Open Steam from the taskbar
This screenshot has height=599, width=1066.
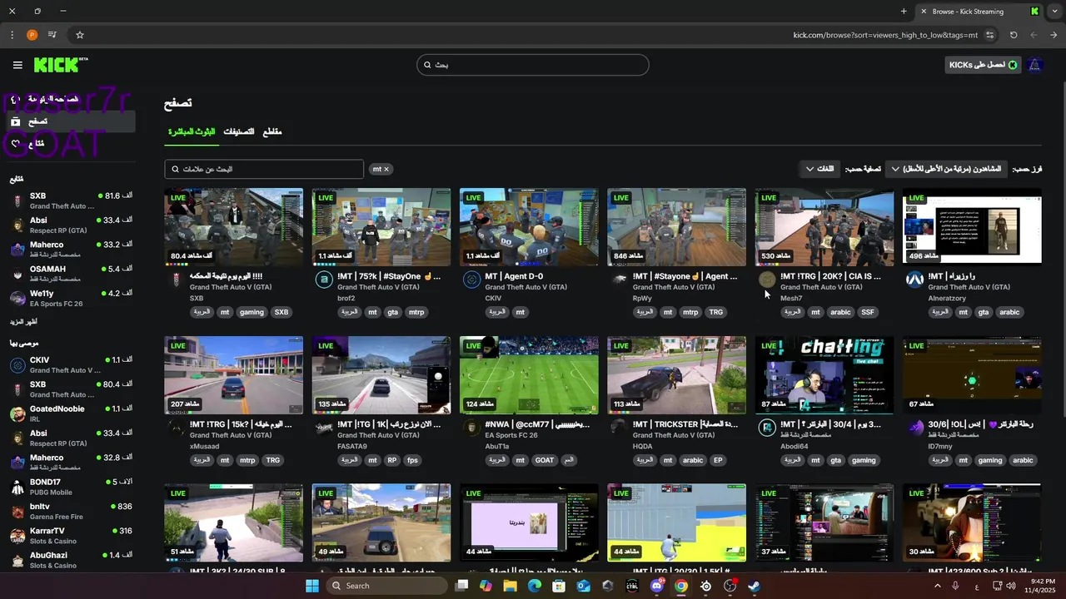coord(755,586)
